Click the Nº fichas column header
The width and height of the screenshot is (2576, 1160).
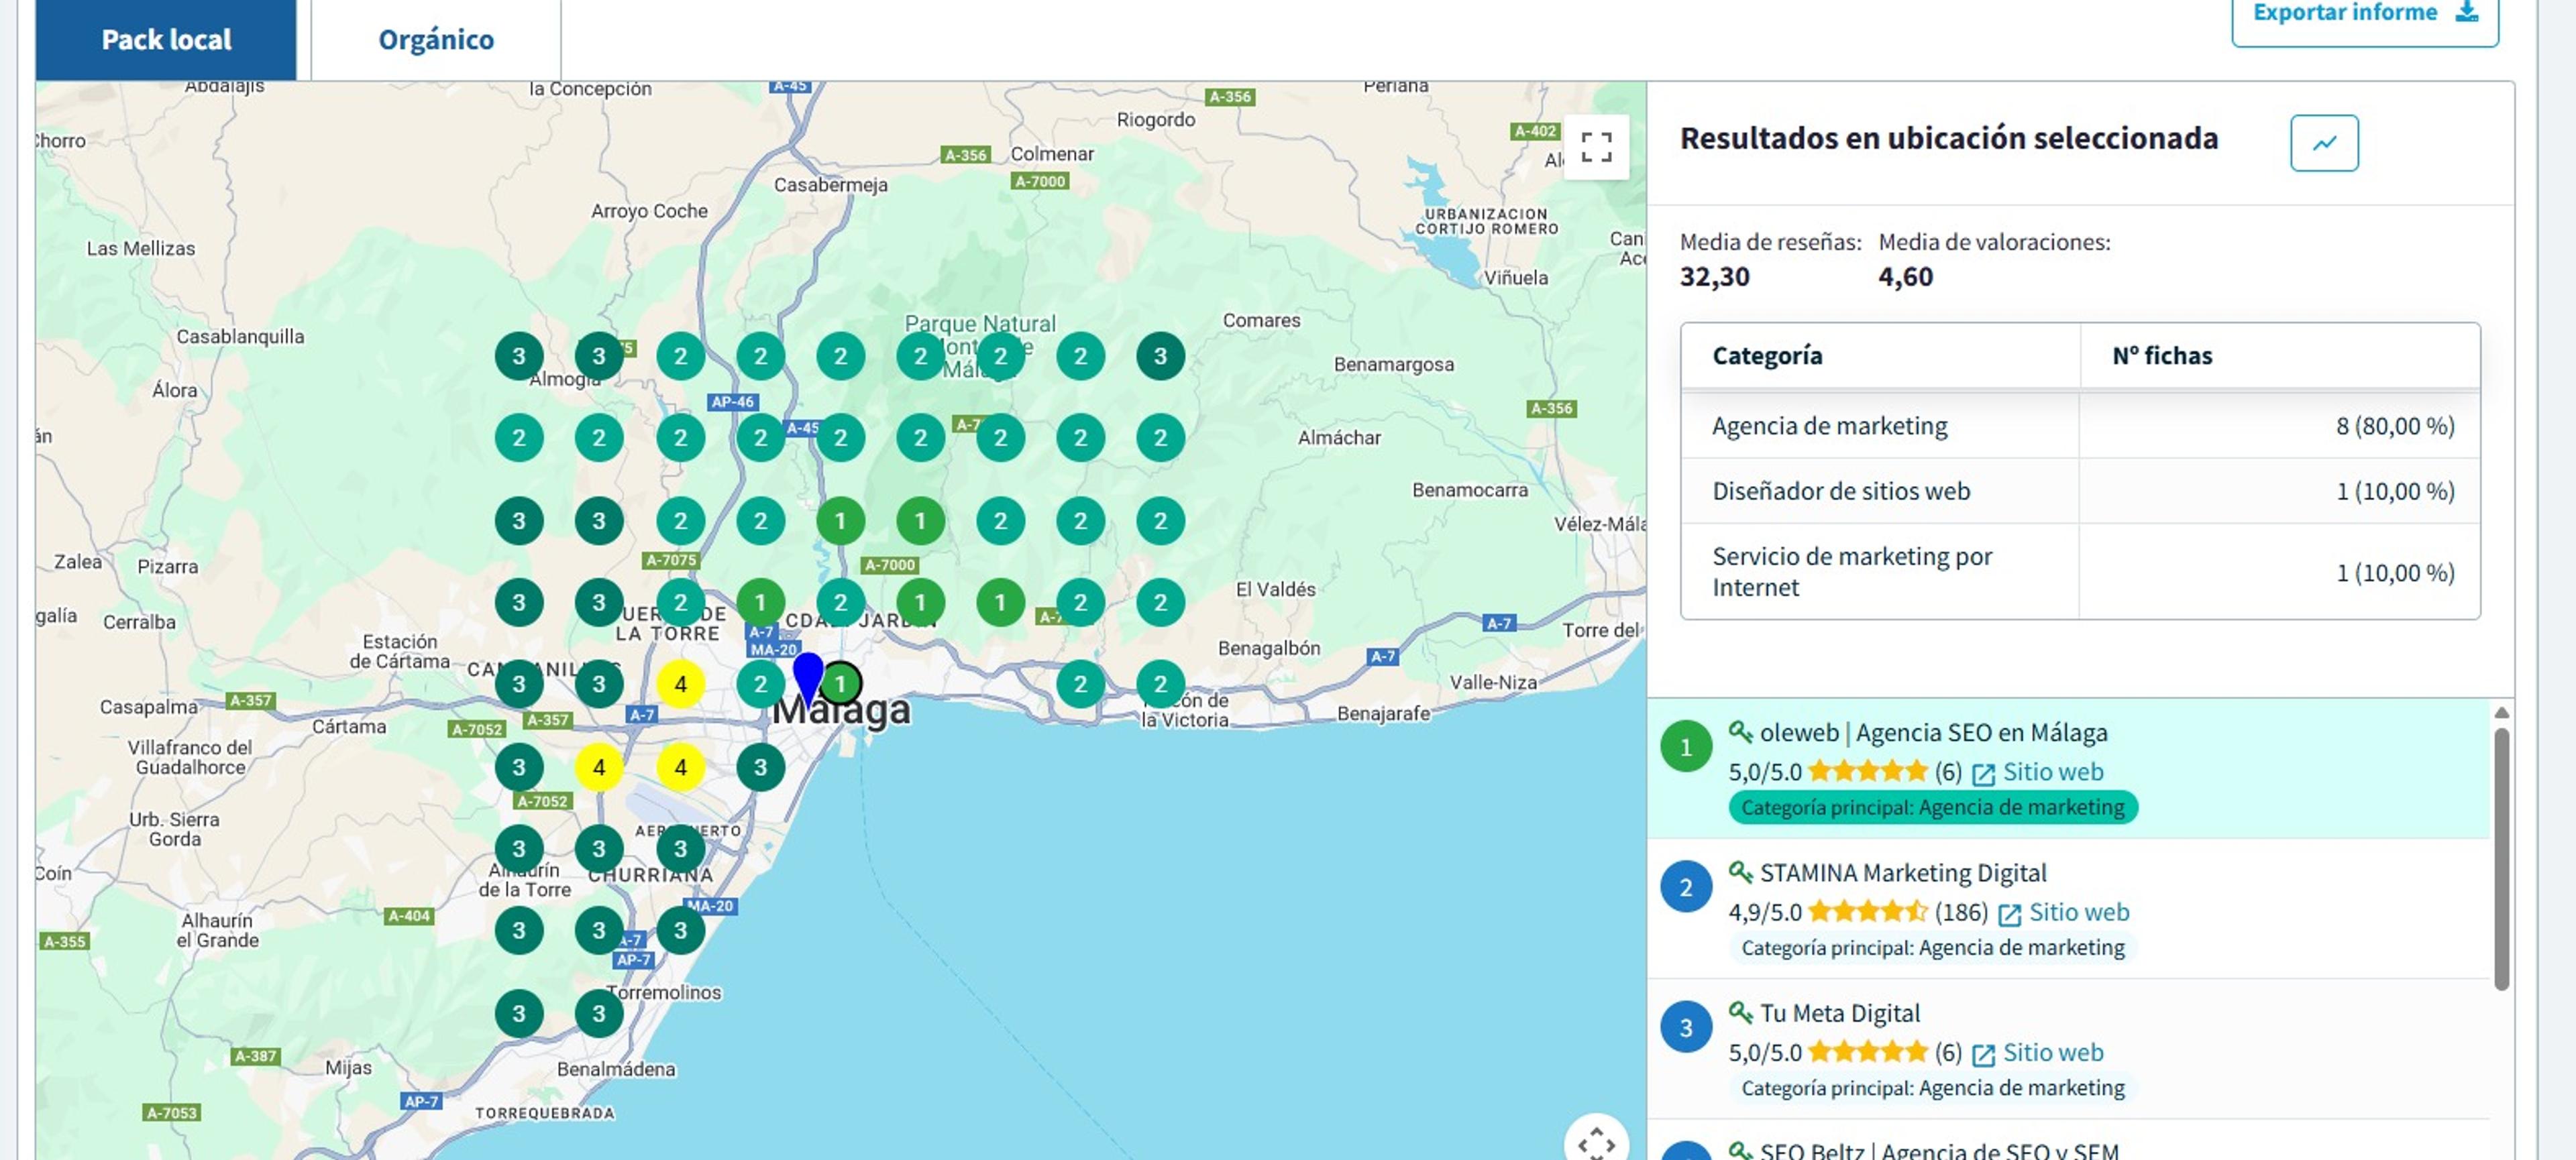2280,355
